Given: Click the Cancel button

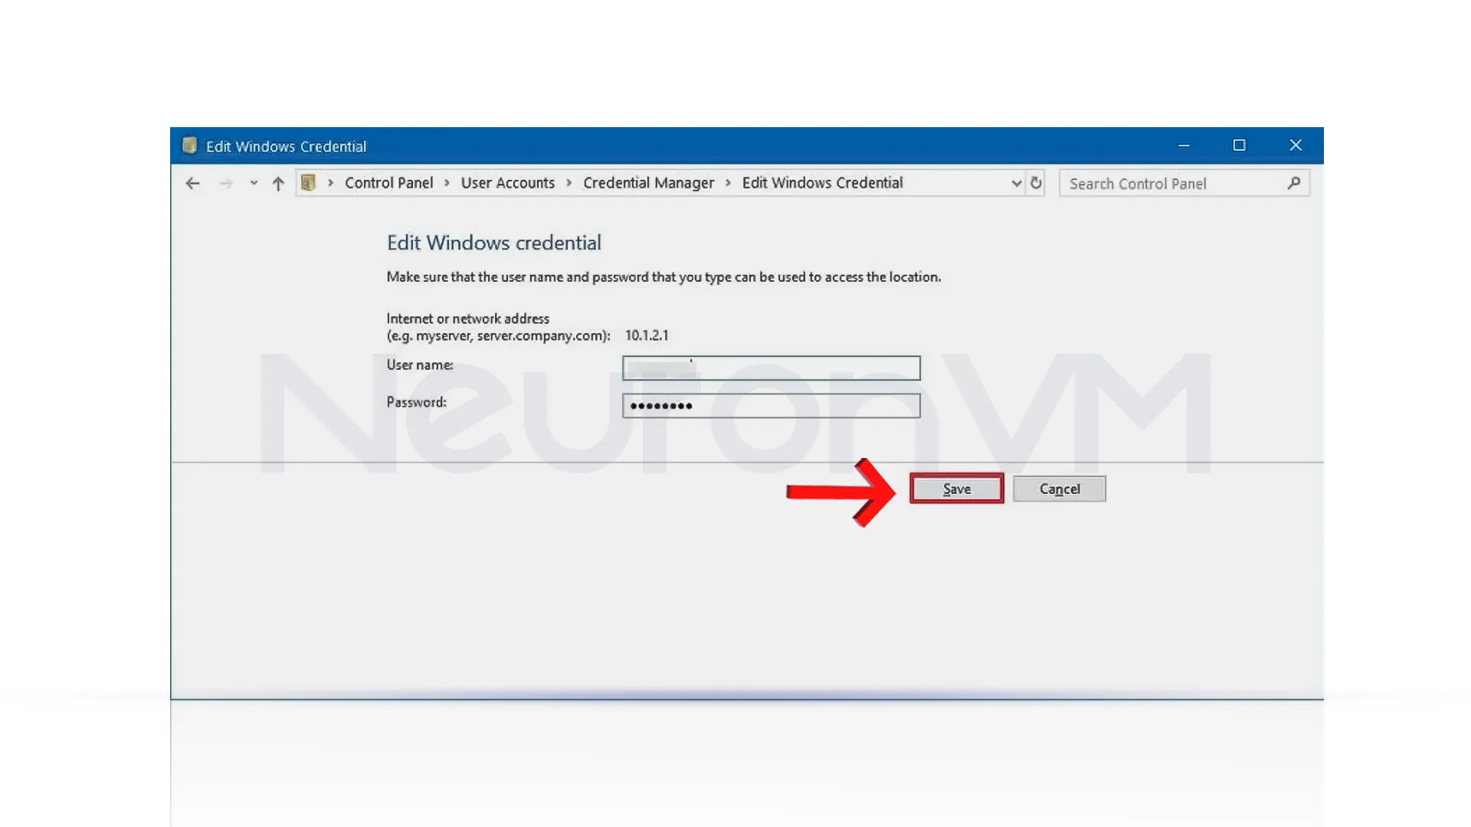Looking at the screenshot, I should [1059, 489].
